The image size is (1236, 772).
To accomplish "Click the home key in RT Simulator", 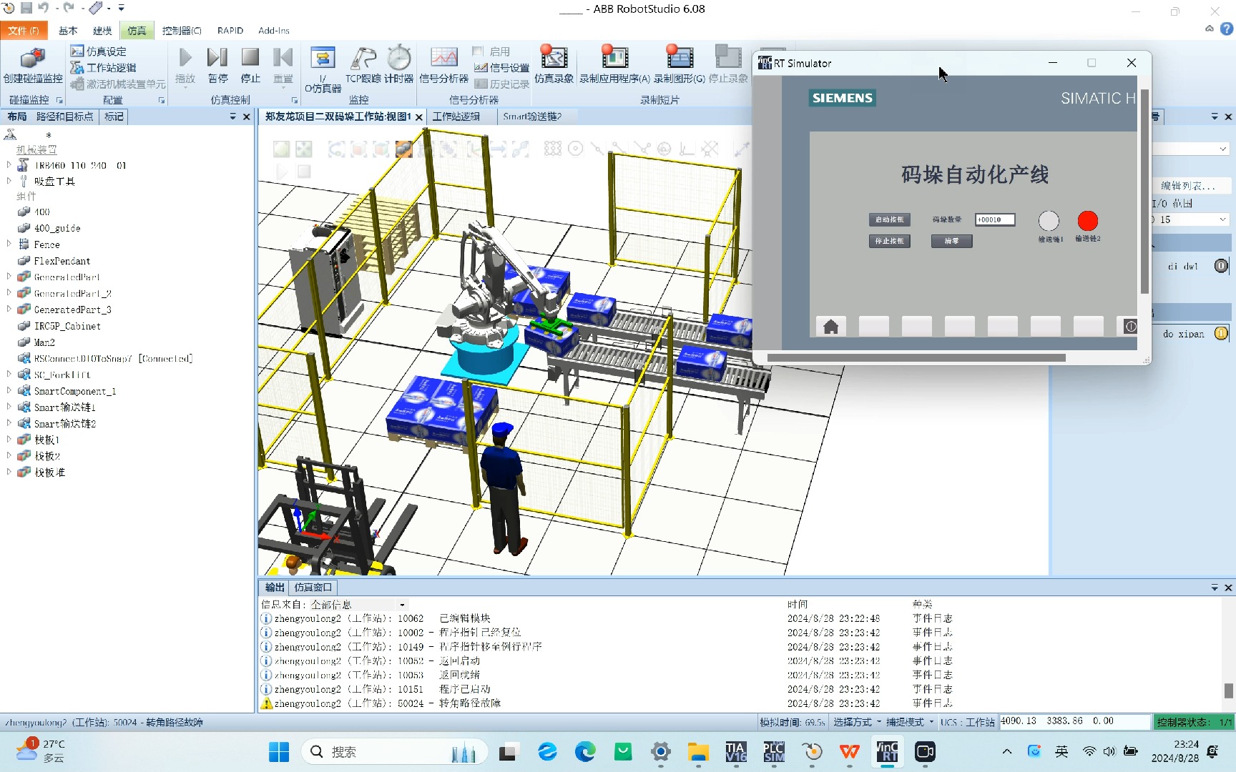I will click(831, 327).
